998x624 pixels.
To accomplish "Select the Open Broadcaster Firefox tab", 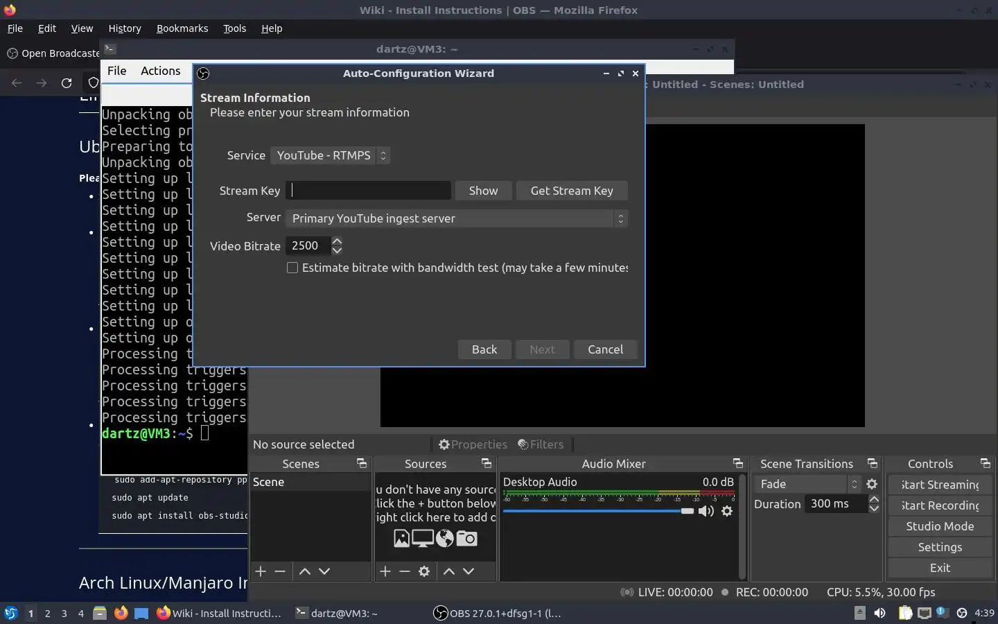I will pyautogui.click(x=53, y=53).
